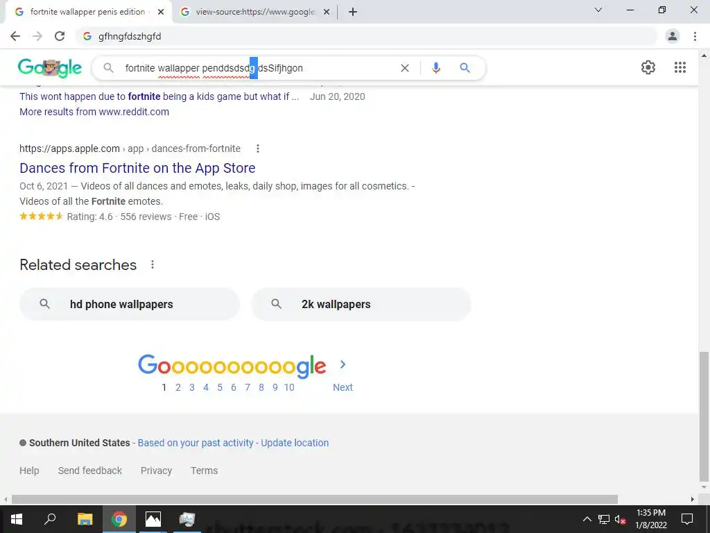Click the forward navigation arrow

coord(37,36)
